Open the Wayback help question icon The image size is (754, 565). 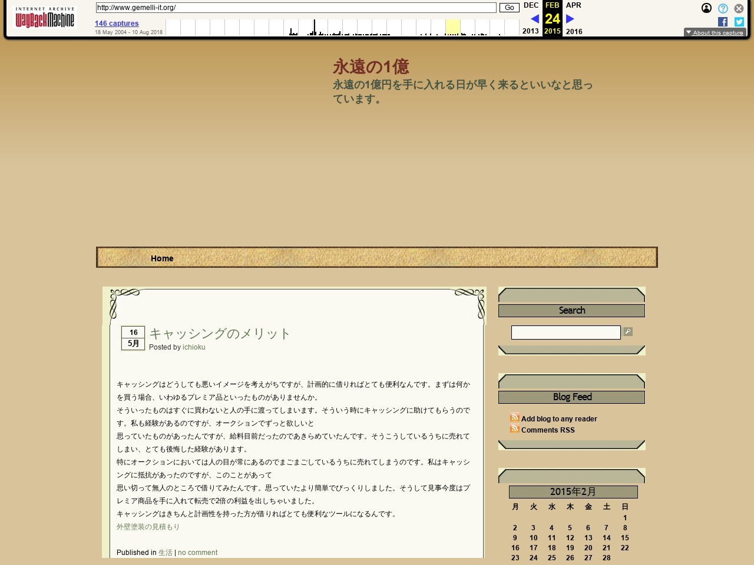pyautogui.click(x=723, y=8)
